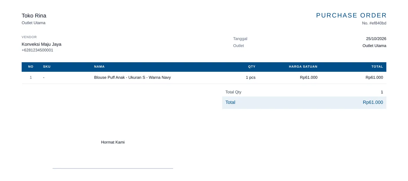The width and height of the screenshot is (408, 181).
Task: Click the QTY column header
Action: pyautogui.click(x=252, y=67)
